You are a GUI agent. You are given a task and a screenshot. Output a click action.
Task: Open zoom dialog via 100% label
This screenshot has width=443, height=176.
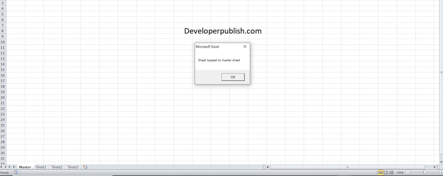pos(400,173)
